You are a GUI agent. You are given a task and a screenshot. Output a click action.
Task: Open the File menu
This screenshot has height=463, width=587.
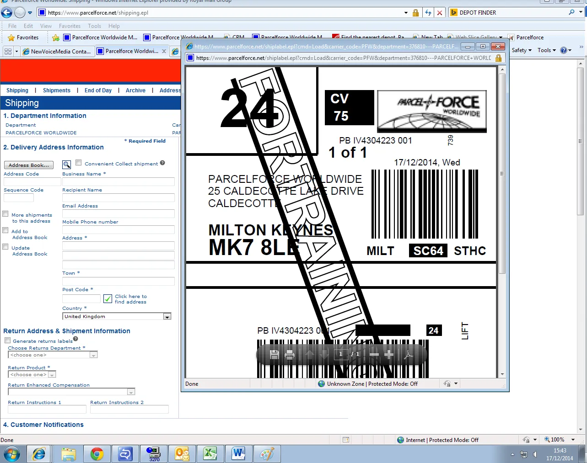12,26
